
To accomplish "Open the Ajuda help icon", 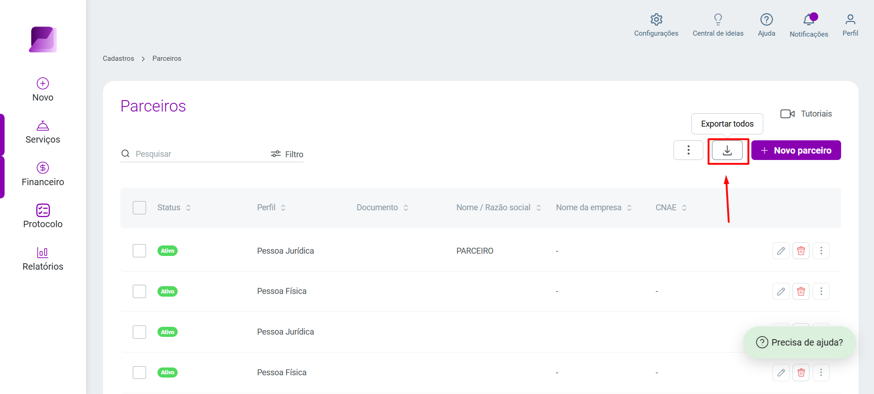I will pyautogui.click(x=766, y=20).
